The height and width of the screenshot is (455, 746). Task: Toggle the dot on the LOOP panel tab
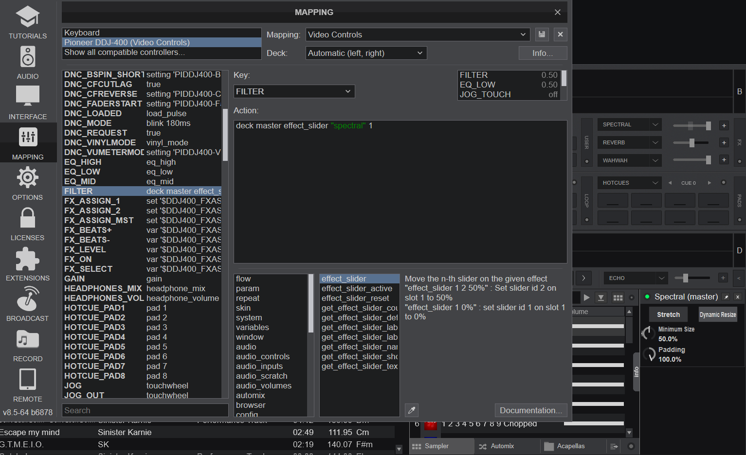tap(587, 220)
